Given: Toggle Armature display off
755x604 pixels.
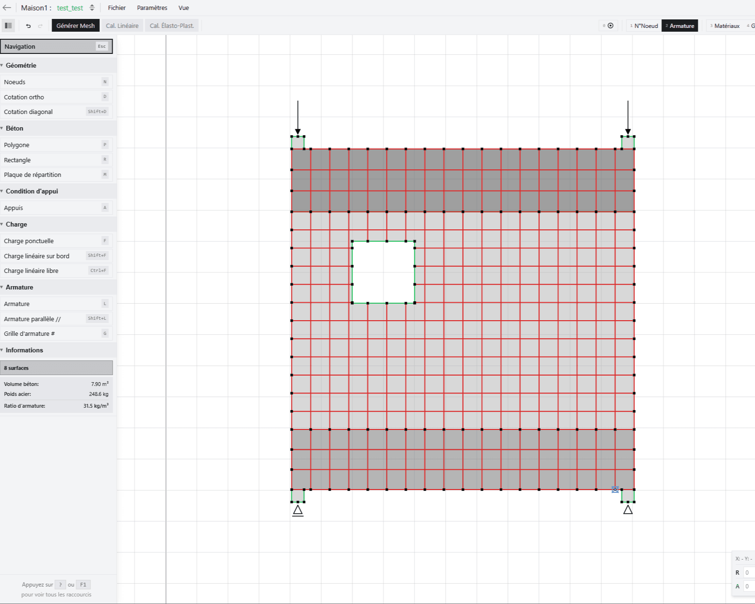Looking at the screenshot, I should click(x=679, y=26).
